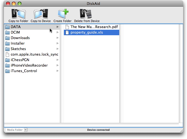187x139 pixels.
Task: Select the com.apple.itunes.lock_sync file icon
Action: pyautogui.click(x=7, y=54)
